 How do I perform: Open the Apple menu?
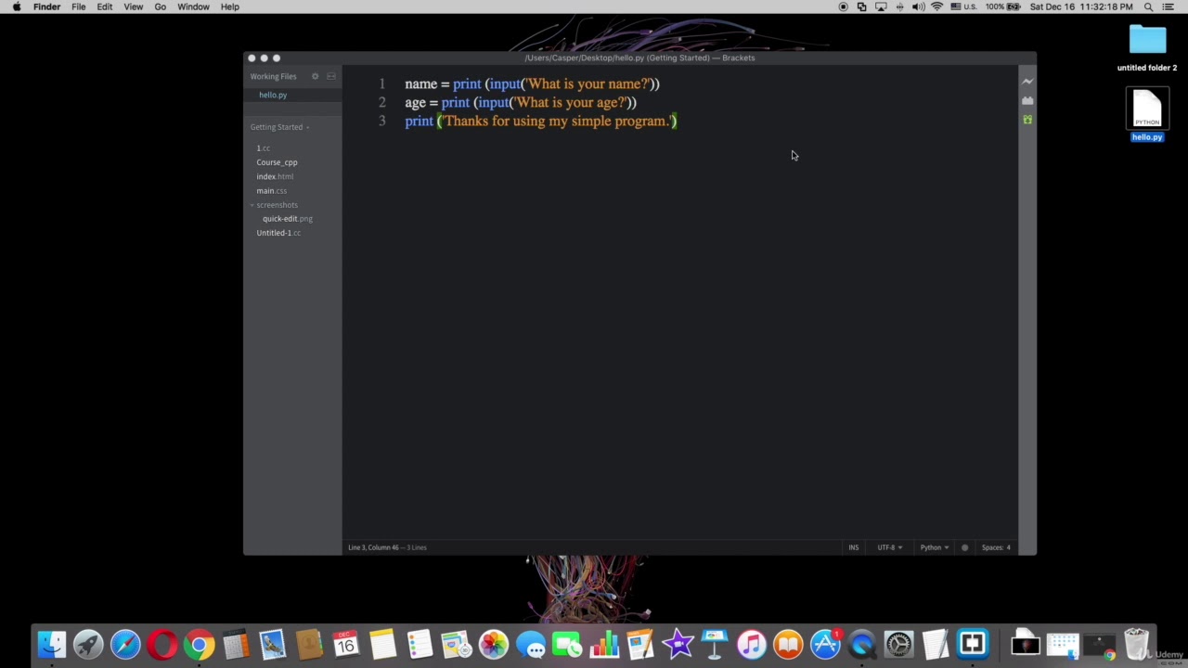(17, 6)
